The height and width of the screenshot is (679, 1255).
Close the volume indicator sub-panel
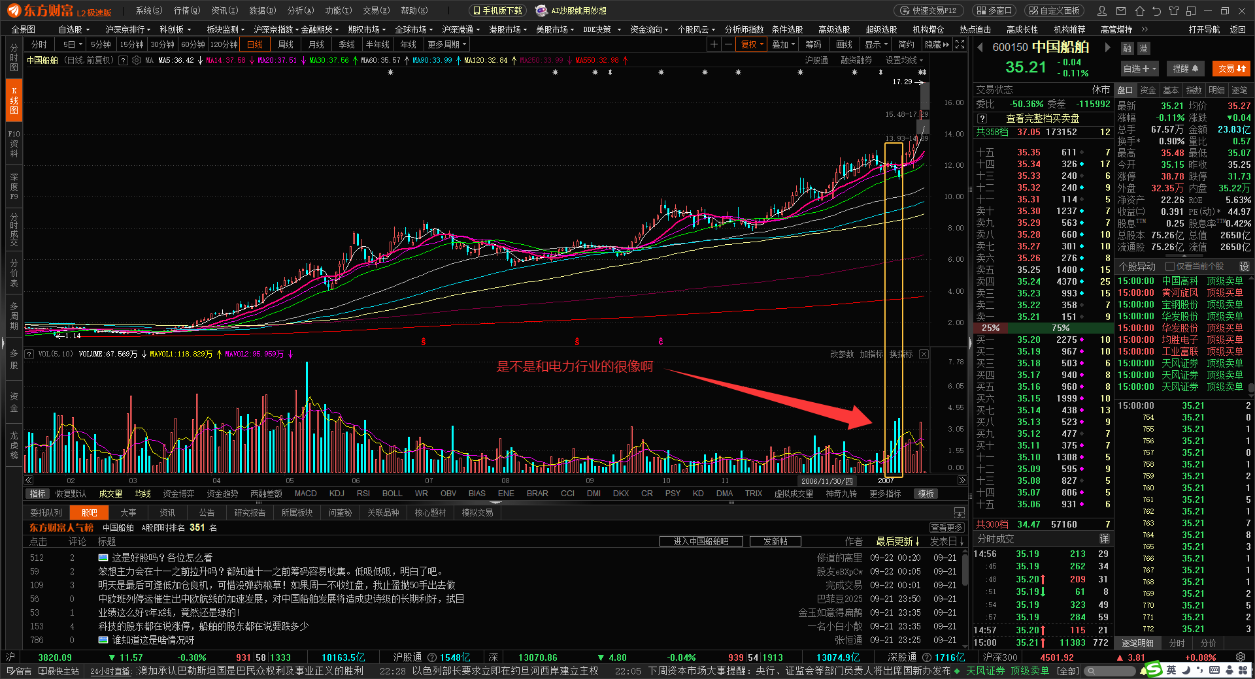tap(924, 354)
